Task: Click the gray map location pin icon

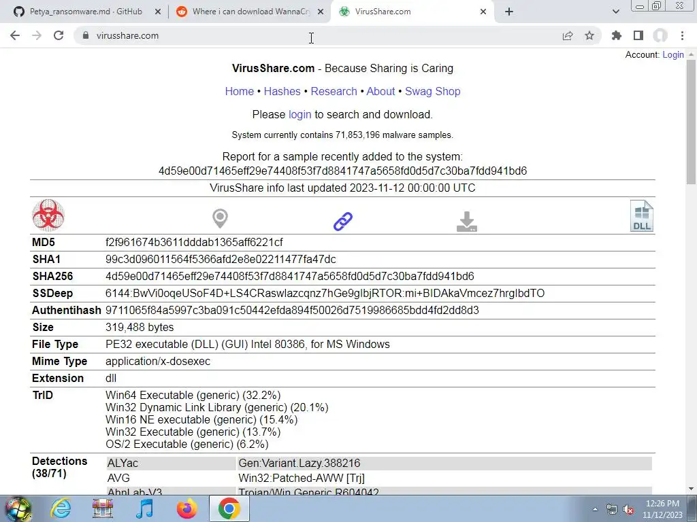Action: click(220, 219)
